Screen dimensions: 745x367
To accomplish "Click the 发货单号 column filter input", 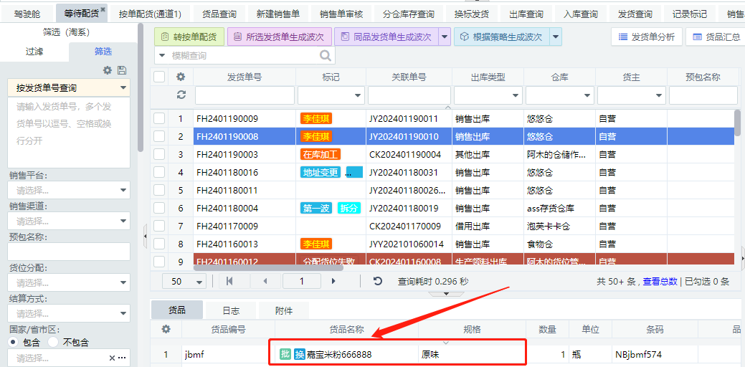I will [245, 95].
